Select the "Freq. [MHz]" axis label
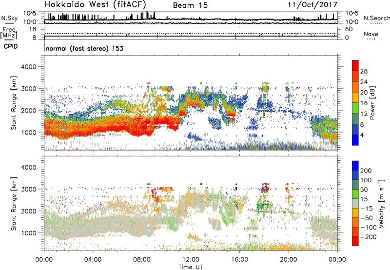This screenshot has width=390, height=270. [x=9, y=33]
